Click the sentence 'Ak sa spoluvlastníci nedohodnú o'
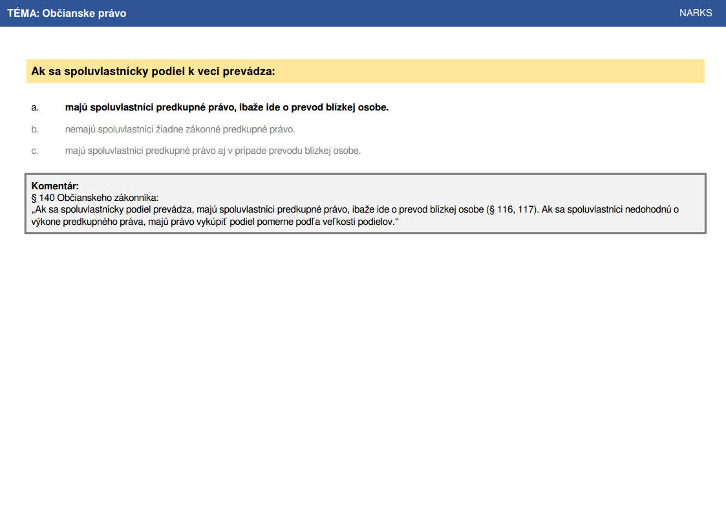The image size is (726, 513). (610, 209)
